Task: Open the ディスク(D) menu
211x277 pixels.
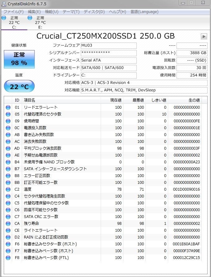Action: [94, 12]
